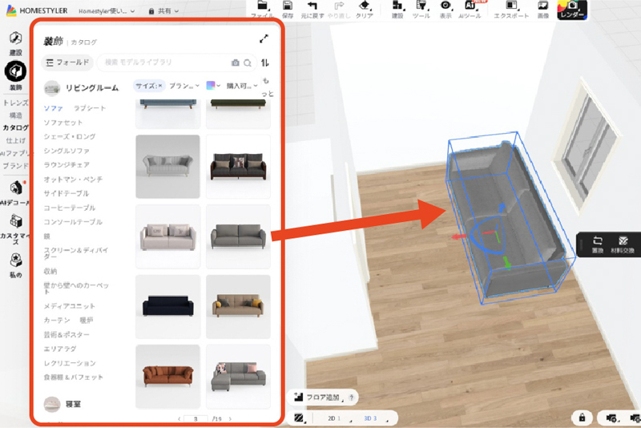Open the ファイル (File) toolbar icon
This screenshot has width=641, height=428.
[x=262, y=6]
